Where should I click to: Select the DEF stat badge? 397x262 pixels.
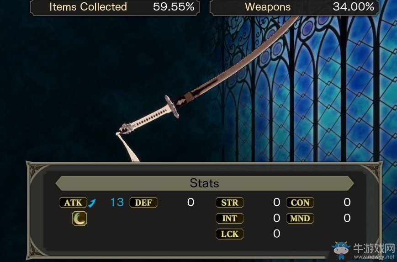pos(143,203)
